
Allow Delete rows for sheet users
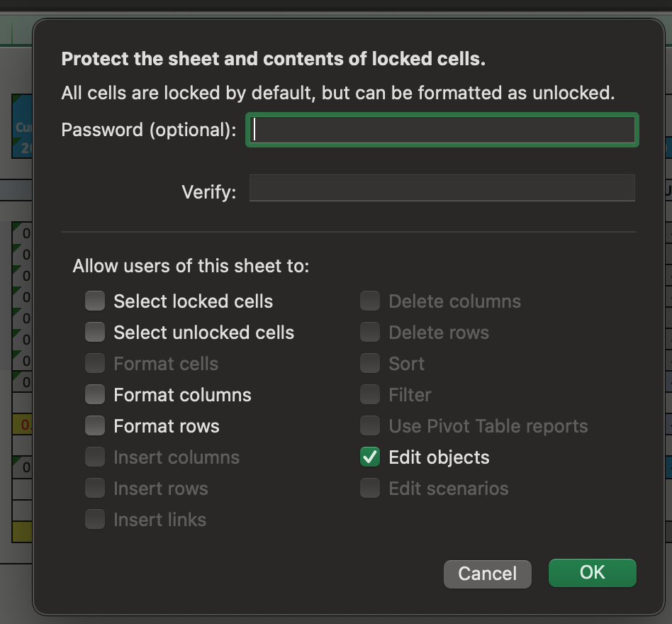(x=369, y=332)
